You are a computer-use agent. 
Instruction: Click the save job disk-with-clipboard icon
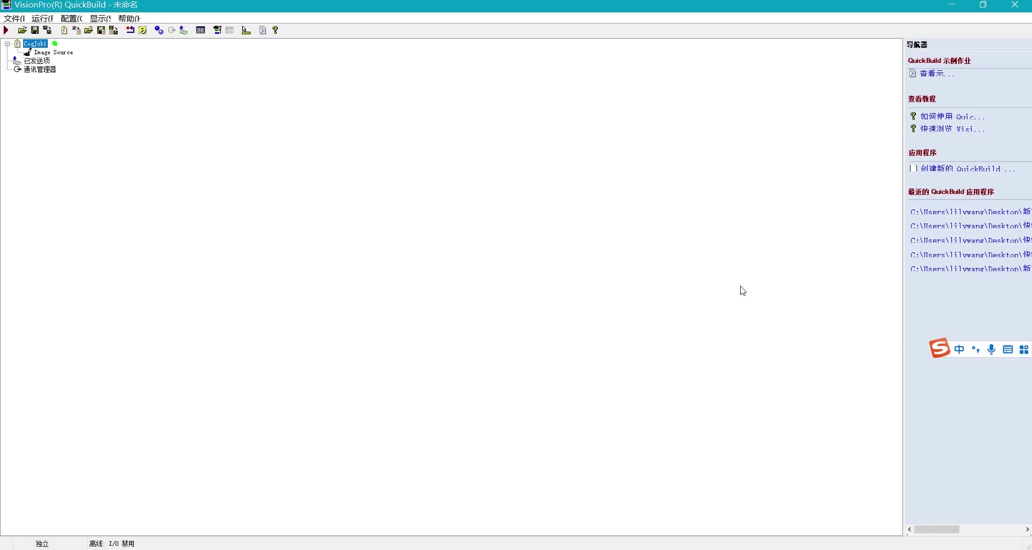point(101,31)
